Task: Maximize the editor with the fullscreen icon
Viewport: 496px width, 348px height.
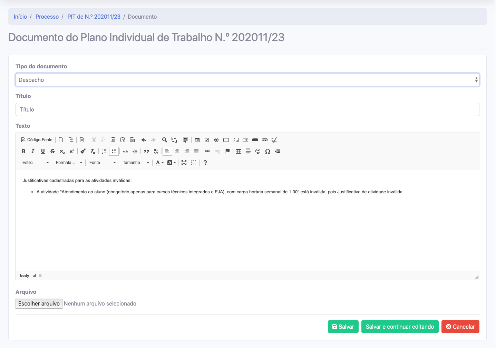Action: coord(184,163)
